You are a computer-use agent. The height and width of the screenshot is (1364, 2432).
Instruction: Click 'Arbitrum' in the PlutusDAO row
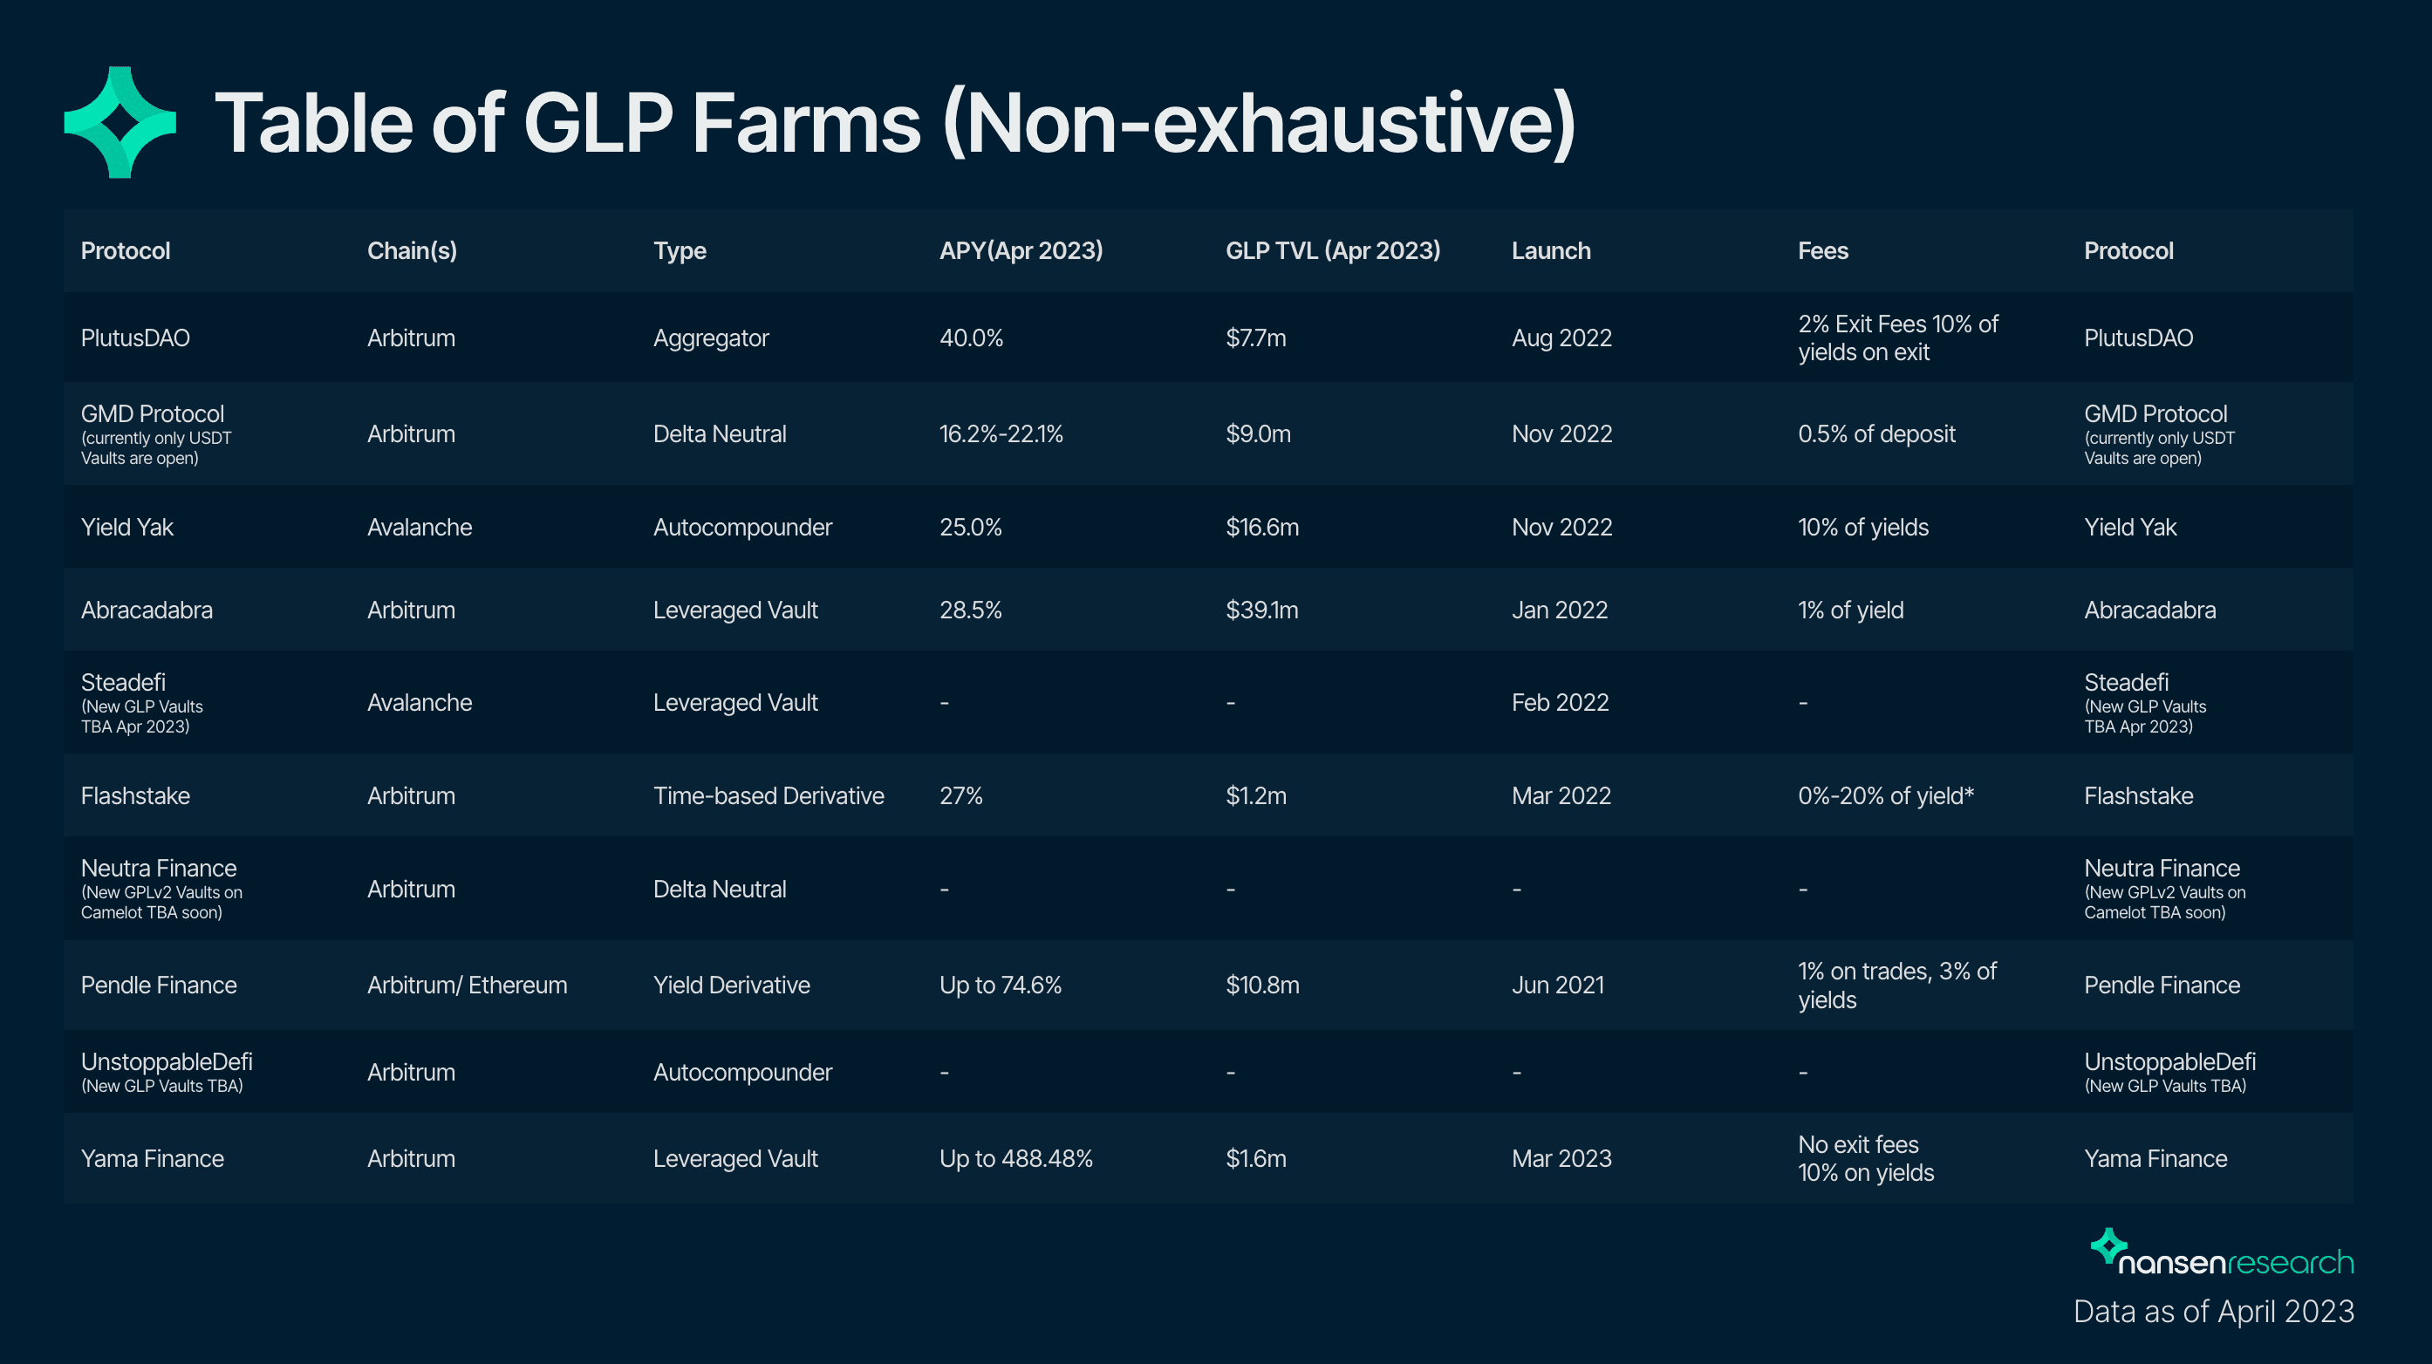click(x=411, y=338)
